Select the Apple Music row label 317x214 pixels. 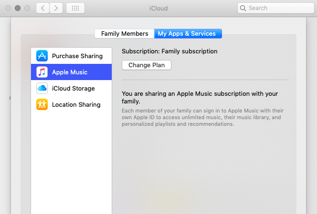point(70,72)
